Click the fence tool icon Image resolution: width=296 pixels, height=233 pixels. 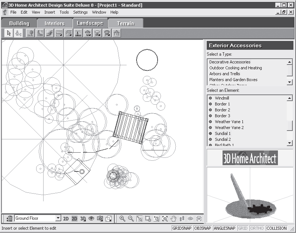(x=59, y=33)
